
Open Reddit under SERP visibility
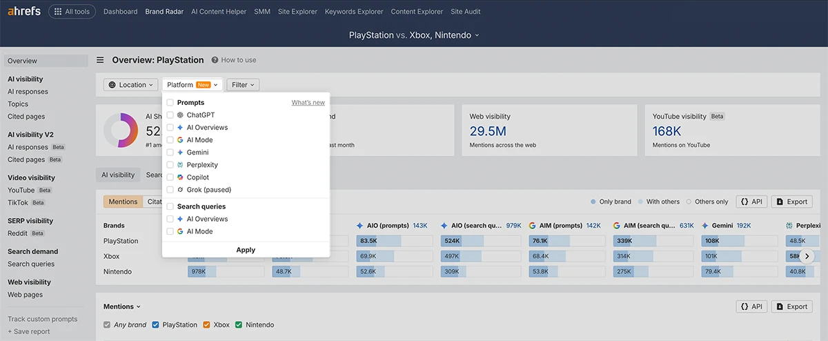[x=19, y=233]
